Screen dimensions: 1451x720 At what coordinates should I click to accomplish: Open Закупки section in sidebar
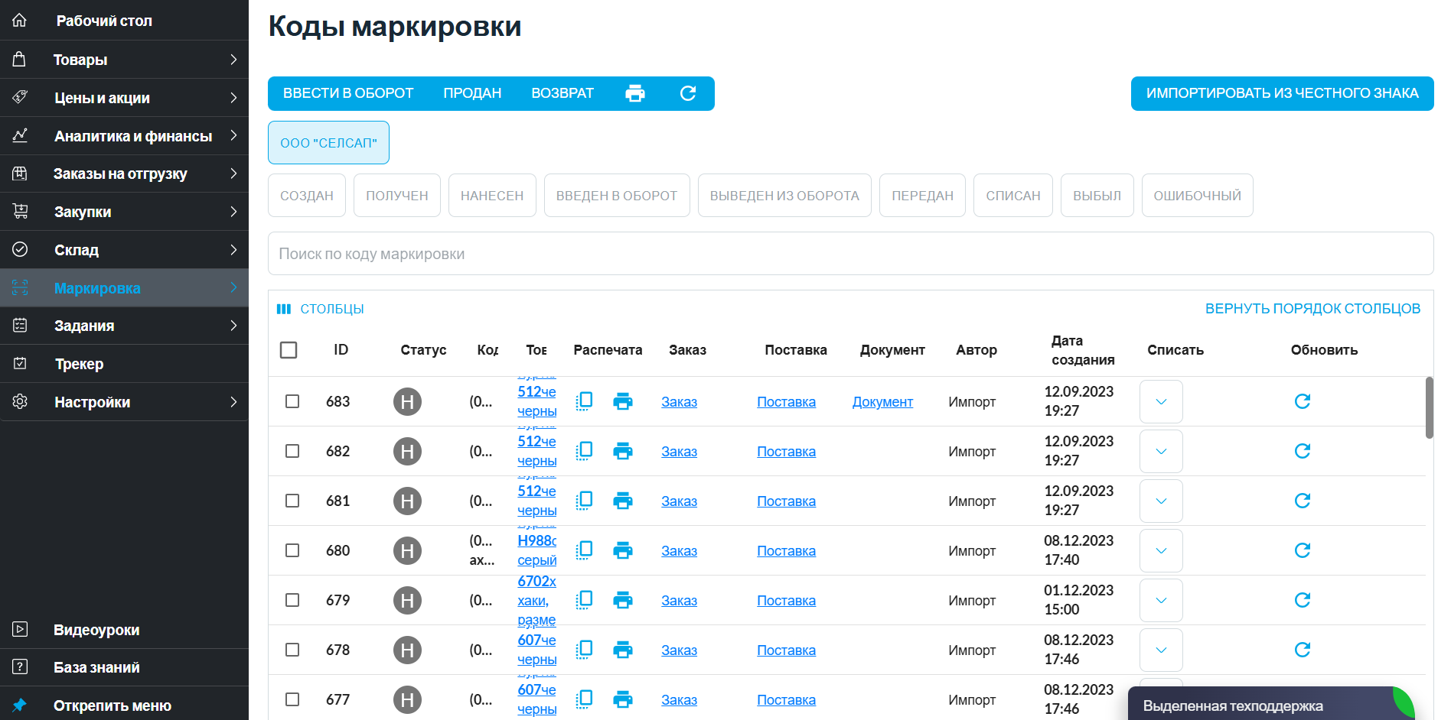(x=124, y=212)
